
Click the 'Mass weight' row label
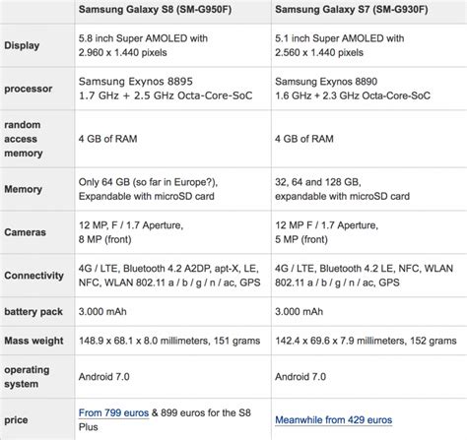click(33, 341)
